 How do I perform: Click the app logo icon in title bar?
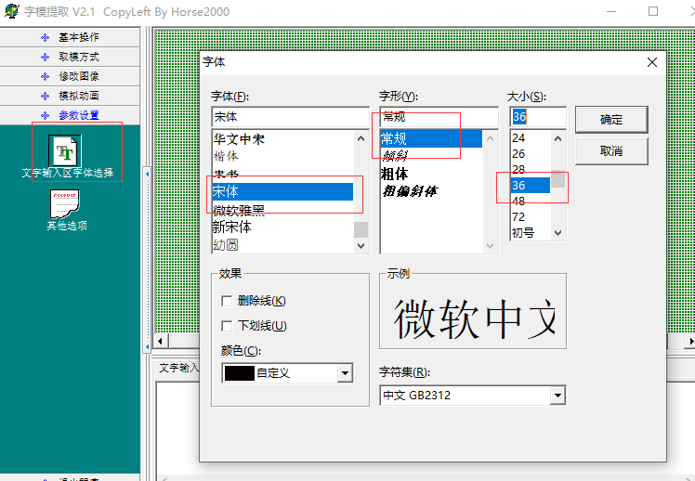point(11,11)
